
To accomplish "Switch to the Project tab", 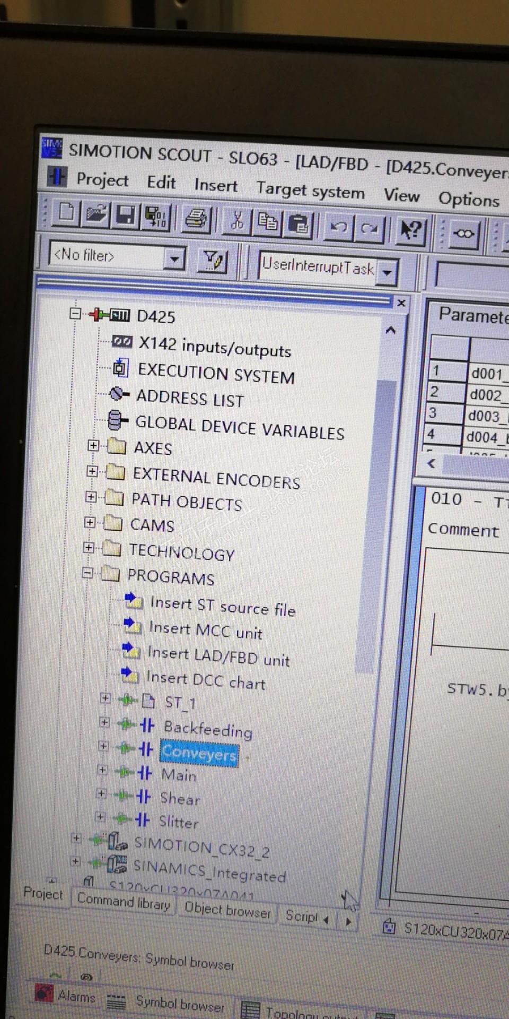I will 43,893.
